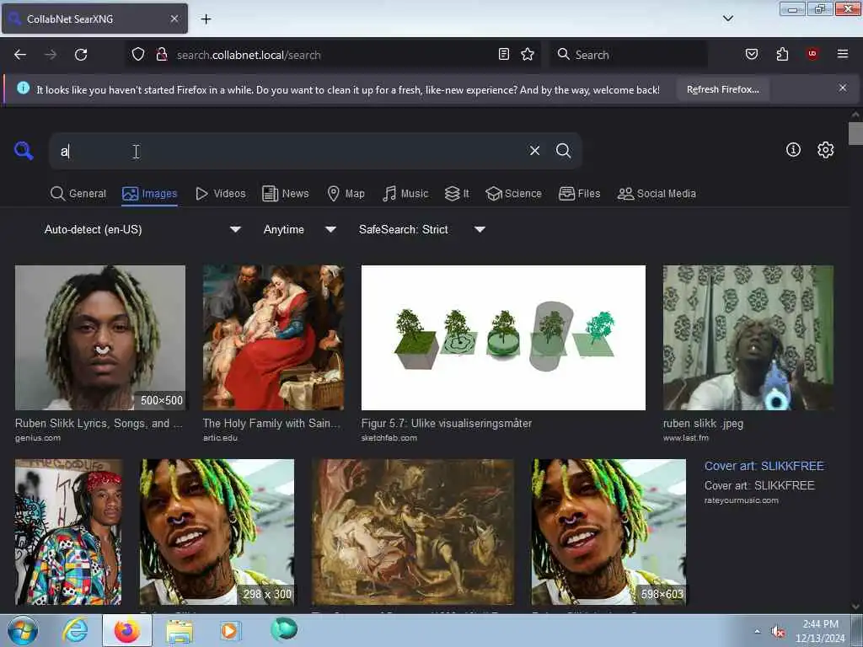863x647 pixels.
Task: Click the green globe taskbar application icon
Action: coord(284,629)
